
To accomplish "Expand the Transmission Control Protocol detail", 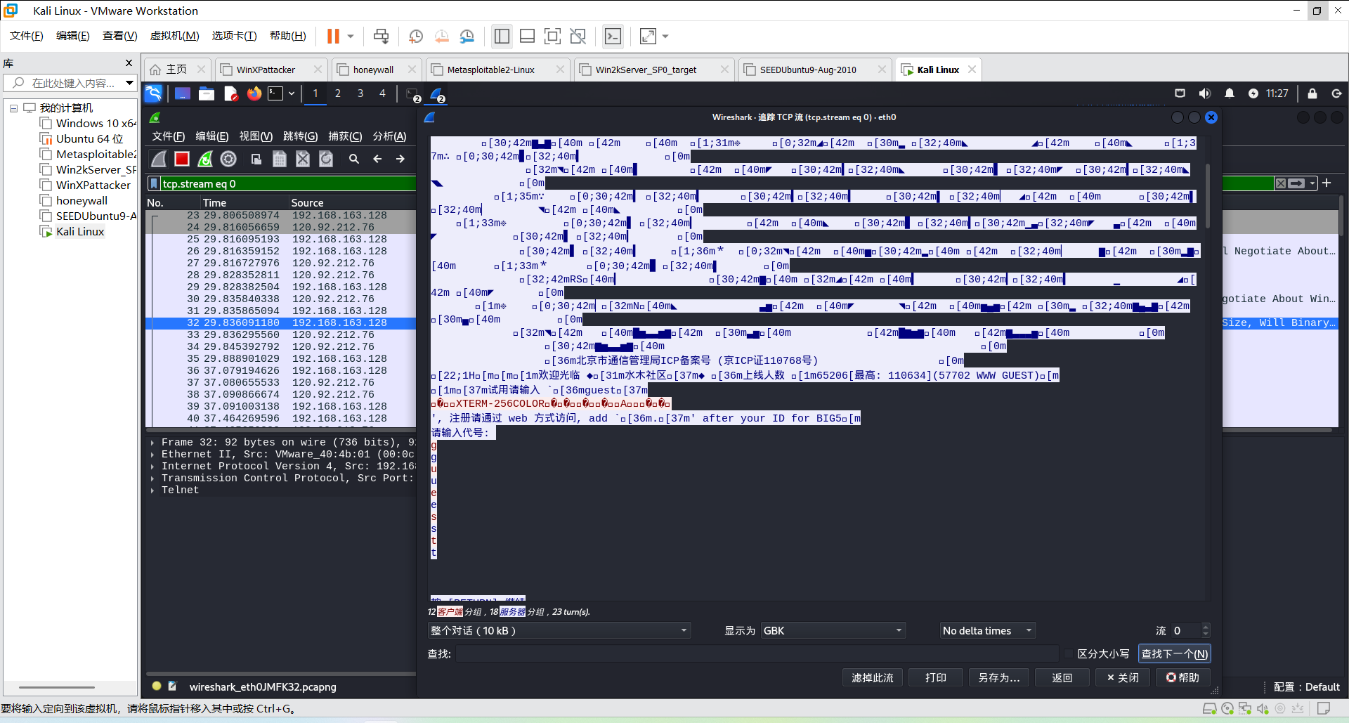I will 152,478.
